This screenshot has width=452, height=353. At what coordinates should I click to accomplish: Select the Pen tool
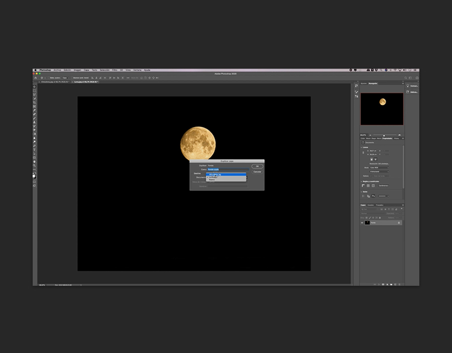(x=35, y=146)
